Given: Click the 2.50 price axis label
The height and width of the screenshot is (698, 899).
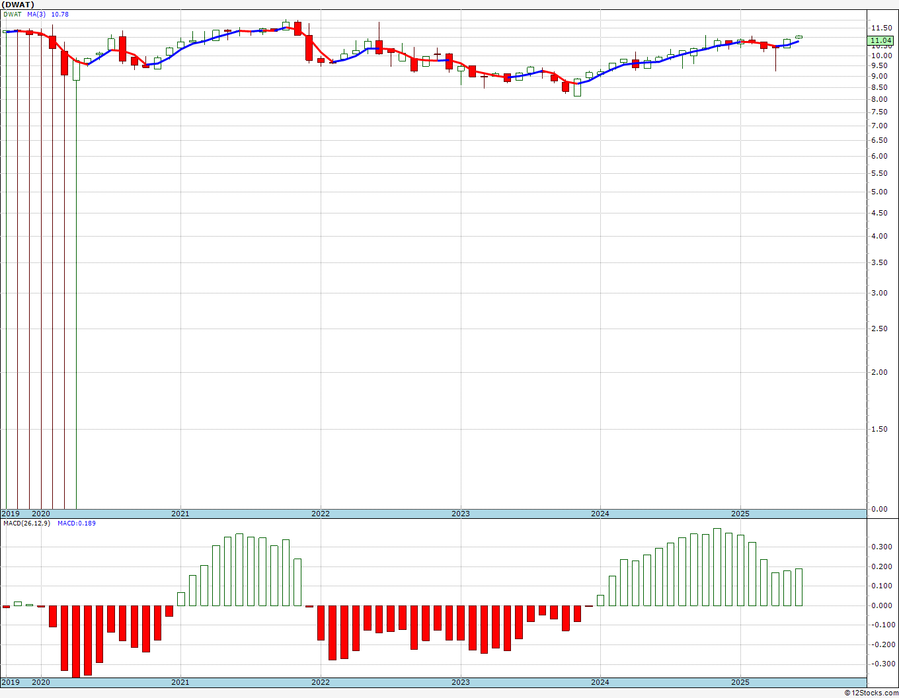Looking at the screenshot, I should coord(879,329).
